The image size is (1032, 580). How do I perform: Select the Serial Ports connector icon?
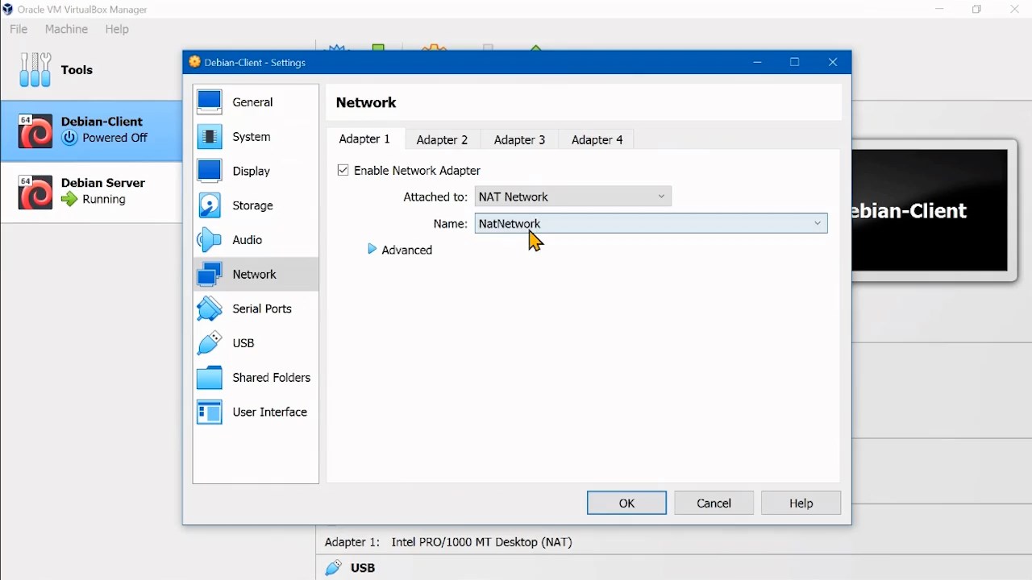pyautogui.click(x=210, y=309)
